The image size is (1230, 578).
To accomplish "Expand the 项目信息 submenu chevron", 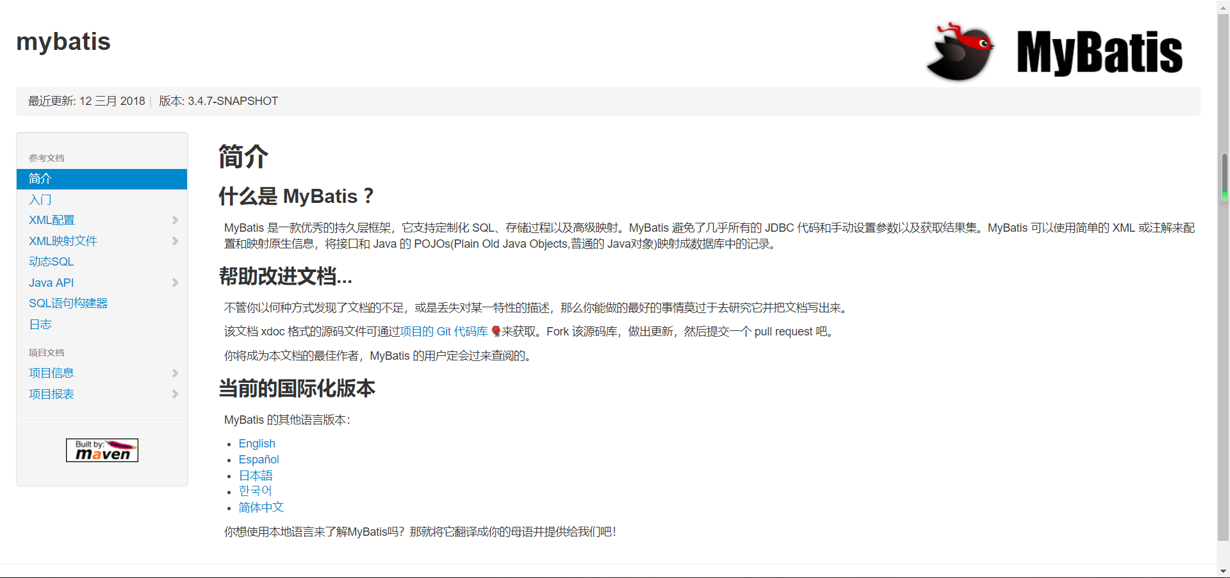I will pos(175,373).
